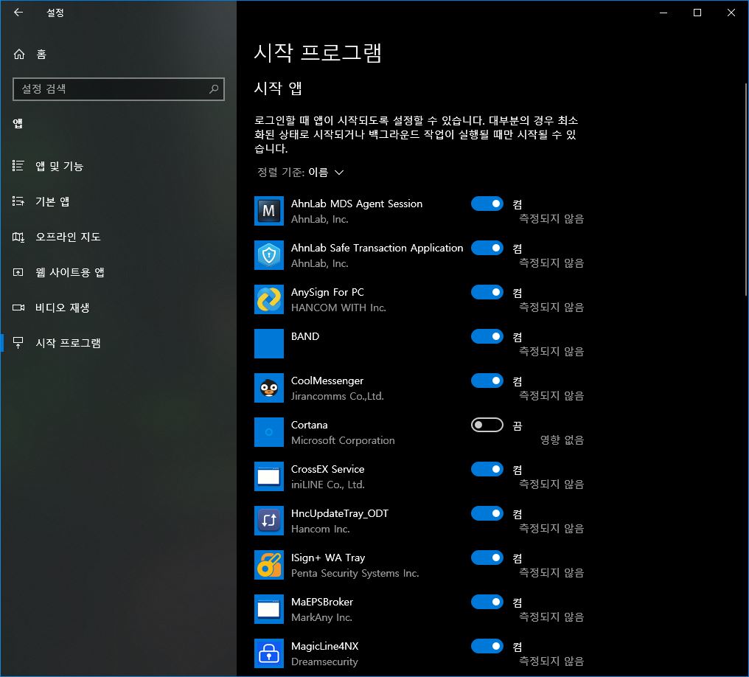Click the 앱 및 기능 list icon
749x677 pixels.
[18, 166]
